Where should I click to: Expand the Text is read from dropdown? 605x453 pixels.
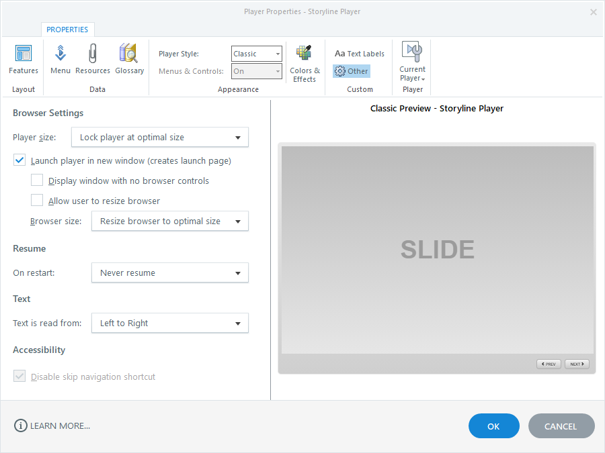170,323
